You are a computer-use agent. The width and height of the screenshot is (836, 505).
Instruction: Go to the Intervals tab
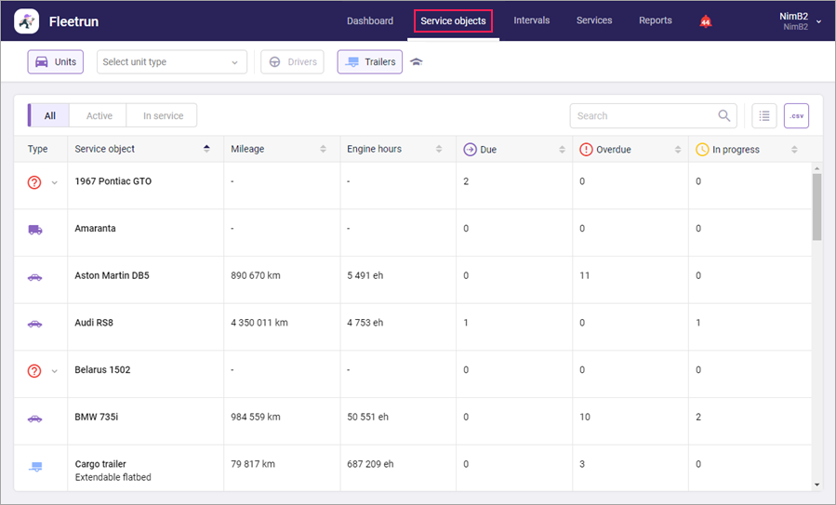pos(531,20)
